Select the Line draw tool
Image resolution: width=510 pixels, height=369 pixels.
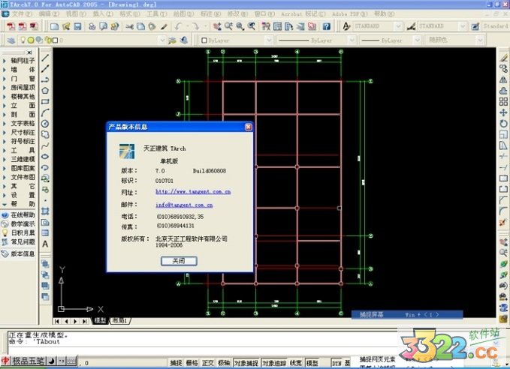(45, 58)
